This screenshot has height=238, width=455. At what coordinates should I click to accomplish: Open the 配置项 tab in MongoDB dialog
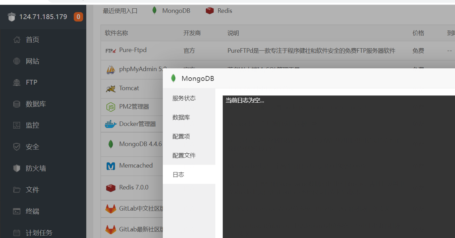click(x=189, y=136)
